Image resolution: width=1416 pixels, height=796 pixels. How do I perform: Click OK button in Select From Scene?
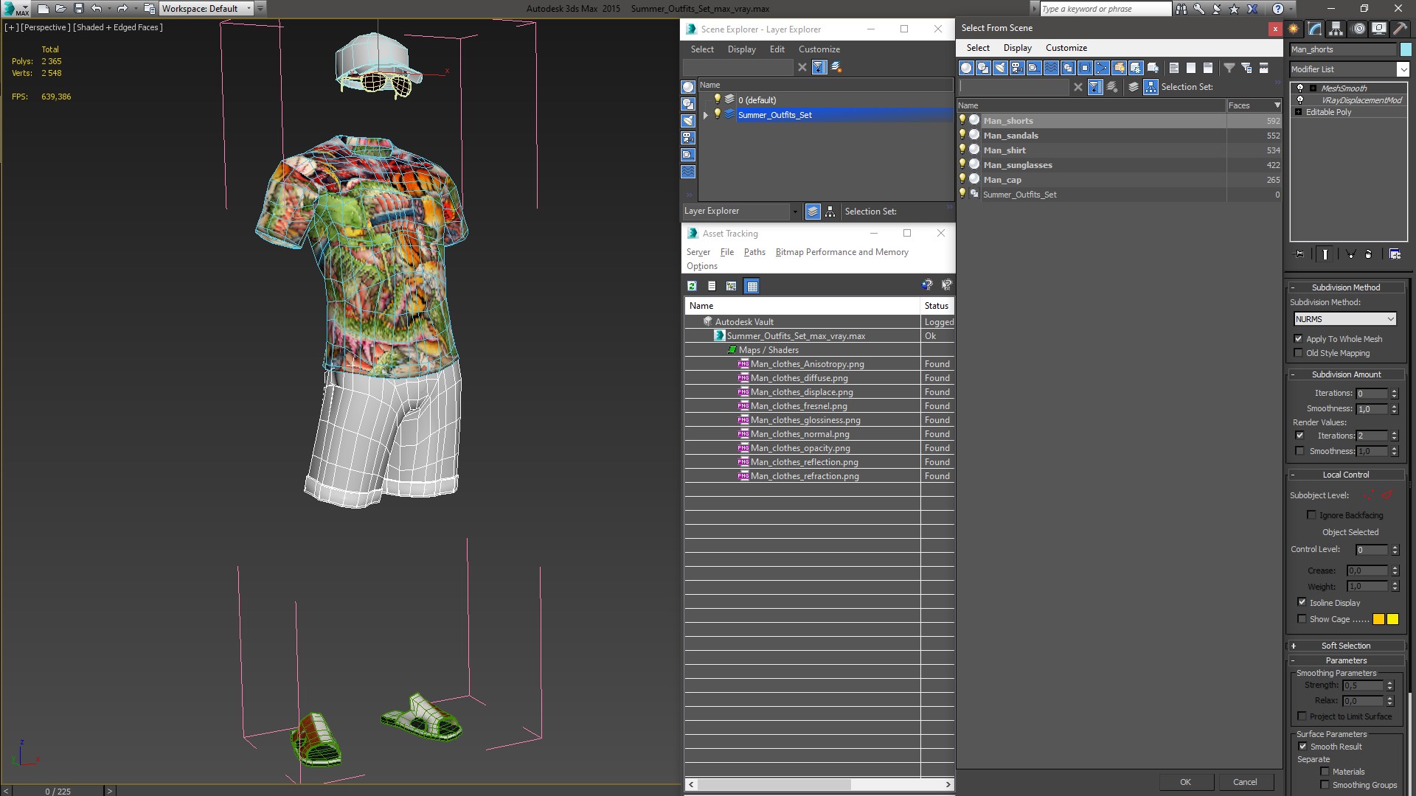pos(1185,782)
